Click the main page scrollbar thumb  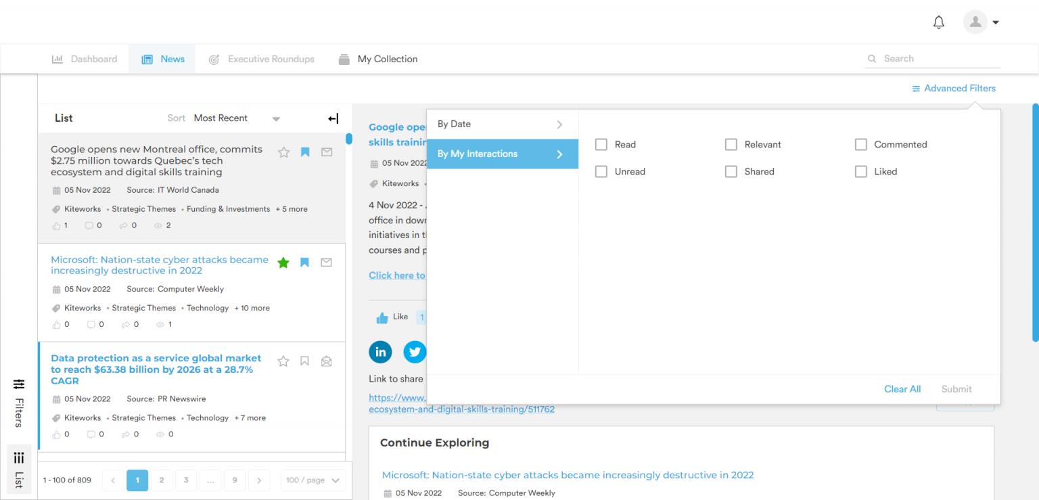1035,222
